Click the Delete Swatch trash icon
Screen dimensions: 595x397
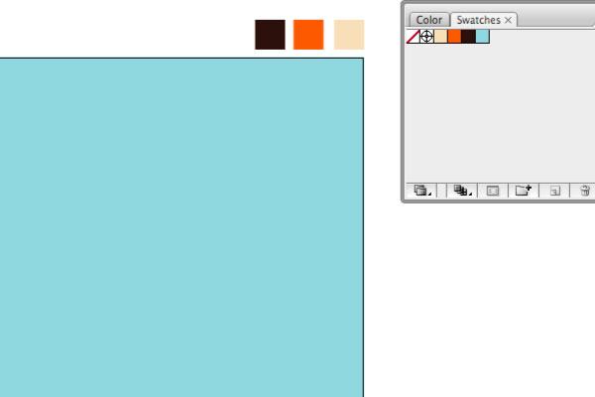584,191
